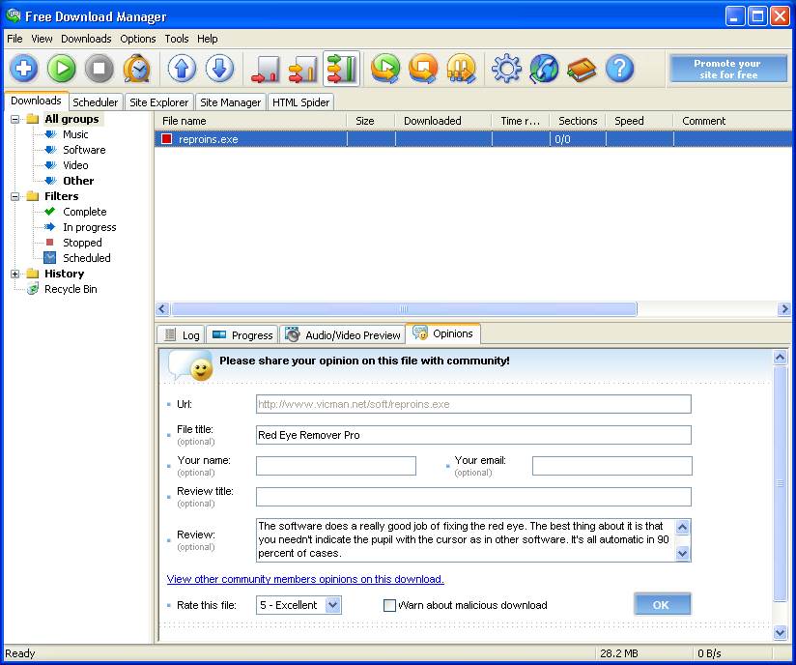Viewport: 796px width, 665px height.
Task: Open the Rate this file dropdown
Action: point(333,604)
